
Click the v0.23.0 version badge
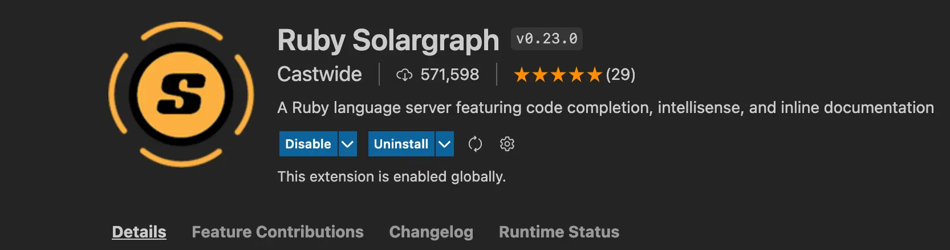coord(546,39)
